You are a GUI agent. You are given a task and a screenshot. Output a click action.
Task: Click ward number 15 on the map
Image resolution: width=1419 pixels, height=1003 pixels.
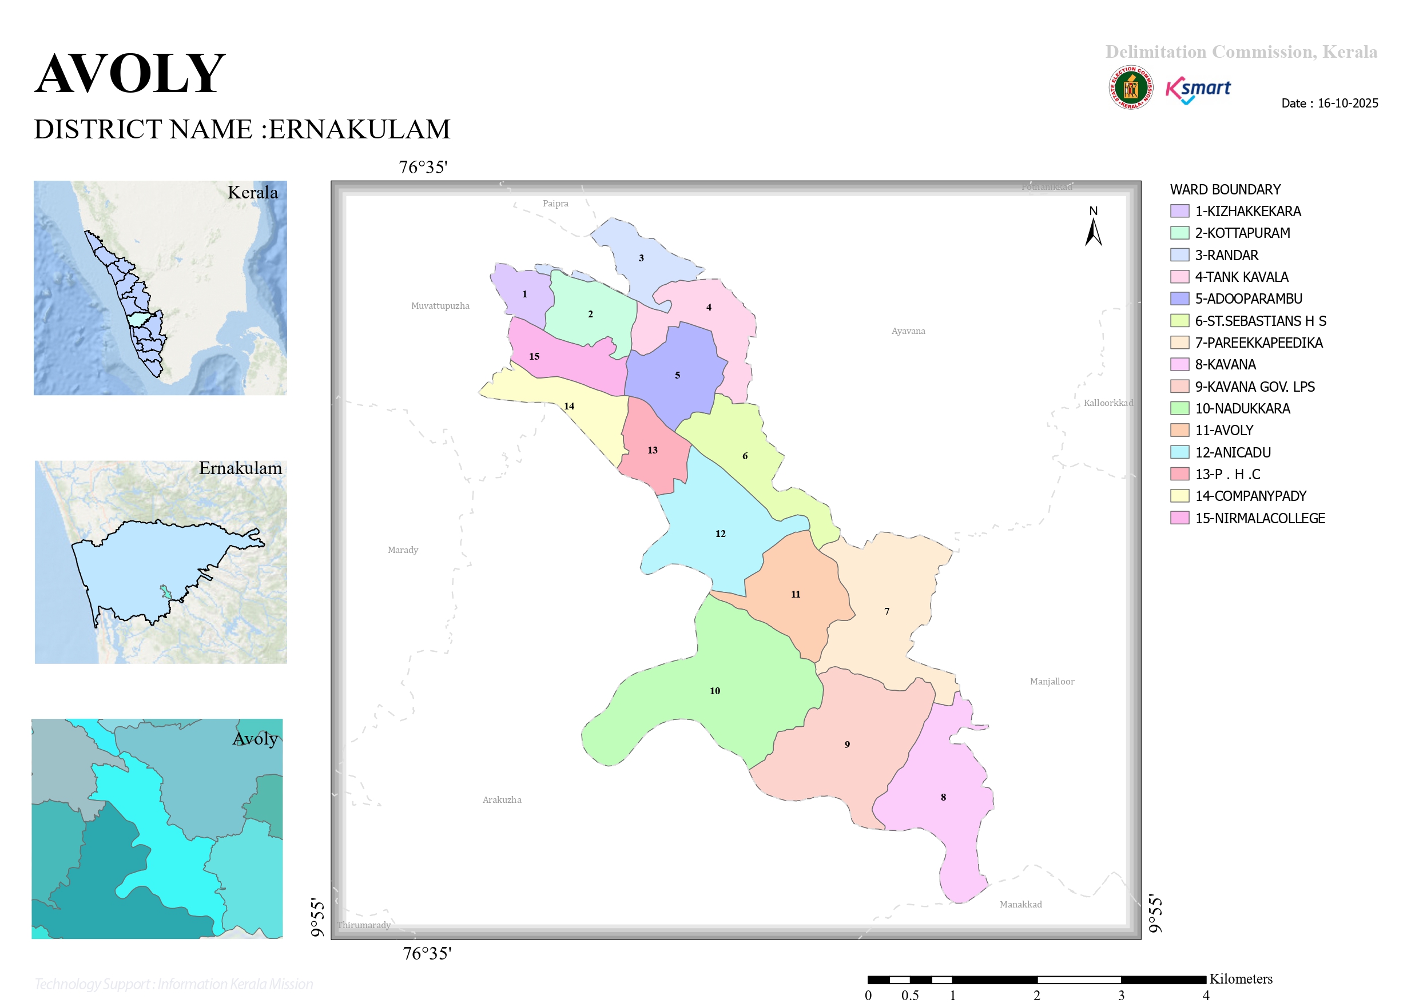(534, 357)
